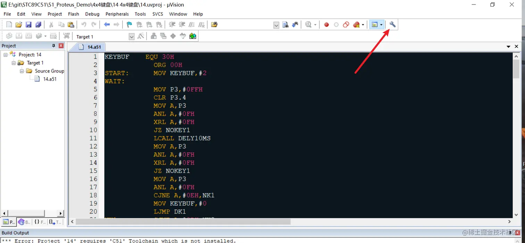Open the File menu
The width and height of the screenshot is (525, 243).
(7, 14)
